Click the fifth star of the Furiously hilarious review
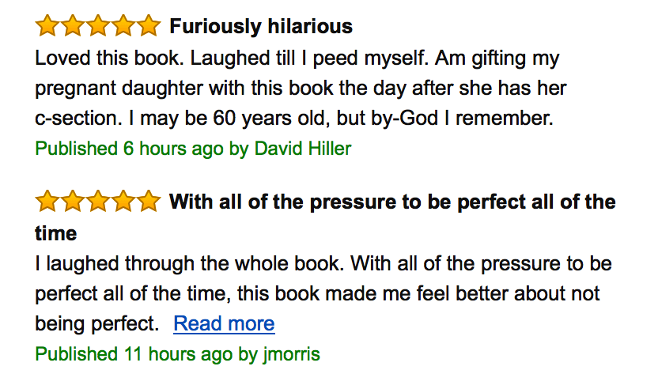 click(x=148, y=27)
